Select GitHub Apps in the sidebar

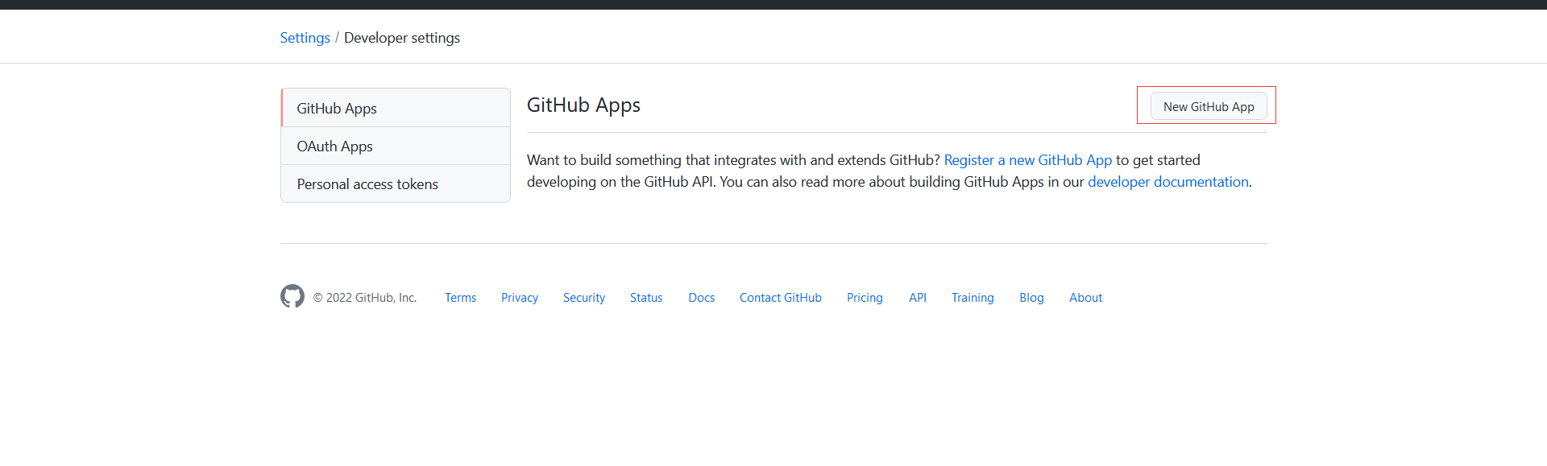click(396, 108)
